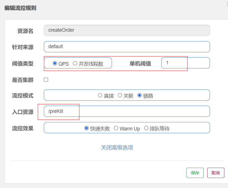
Task: Focus the 入口资源 /preKill input
Action: (127, 111)
